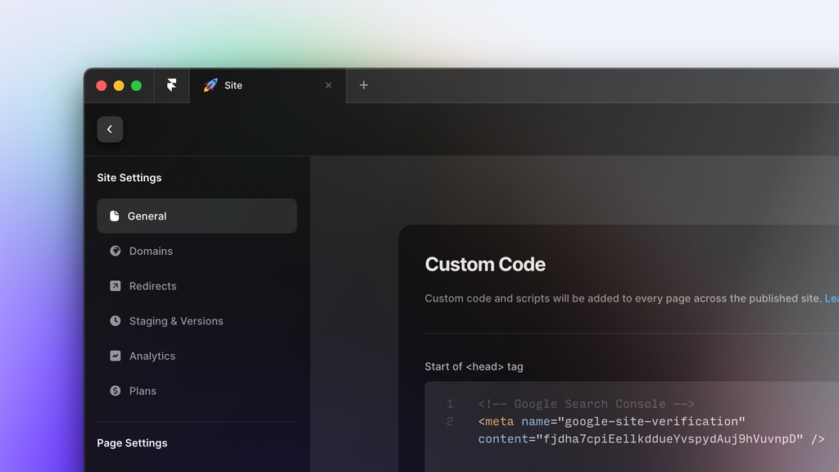
Task: Open Staging & Versions using the clock icon
Action: (x=115, y=320)
